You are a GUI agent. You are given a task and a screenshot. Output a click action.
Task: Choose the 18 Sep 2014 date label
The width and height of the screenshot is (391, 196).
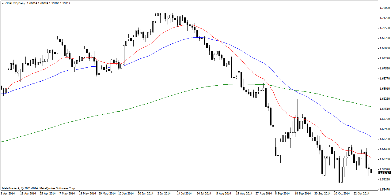(302, 194)
